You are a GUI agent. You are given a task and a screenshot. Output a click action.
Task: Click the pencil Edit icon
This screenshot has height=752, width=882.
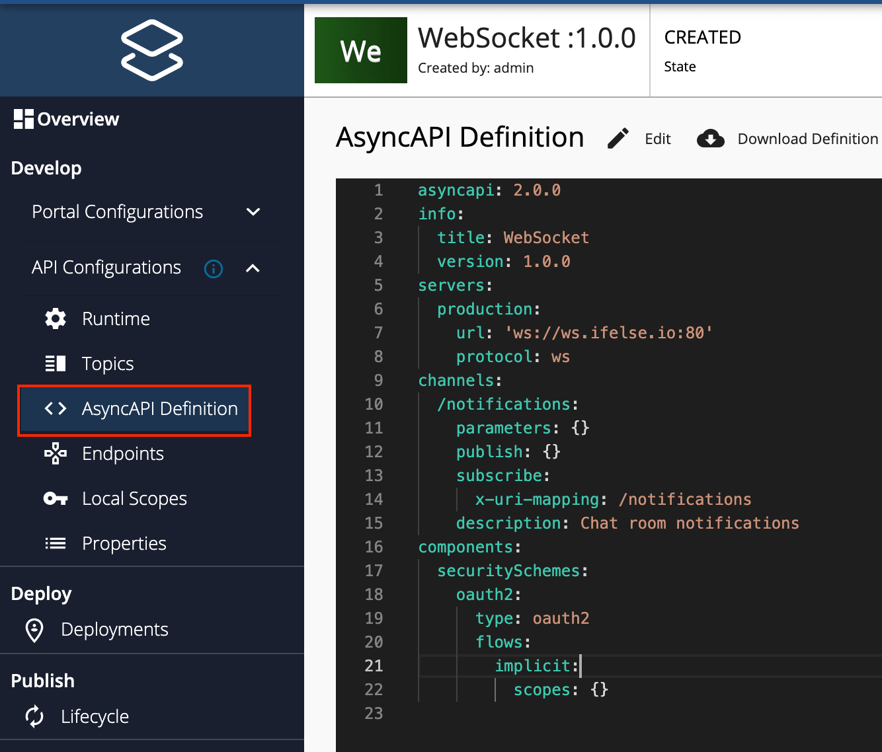tap(618, 139)
